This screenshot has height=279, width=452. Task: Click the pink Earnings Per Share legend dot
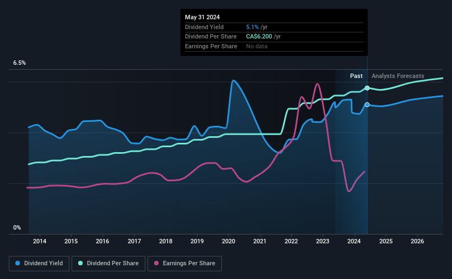tap(156, 263)
